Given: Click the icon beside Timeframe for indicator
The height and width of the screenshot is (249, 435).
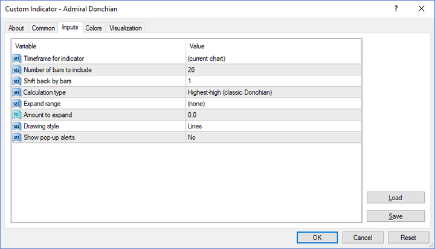Looking at the screenshot, I should pos(17,58).
